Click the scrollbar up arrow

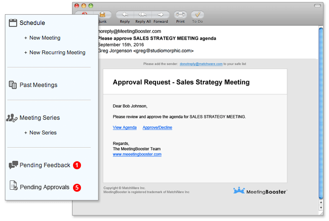(x=321, y=202)
